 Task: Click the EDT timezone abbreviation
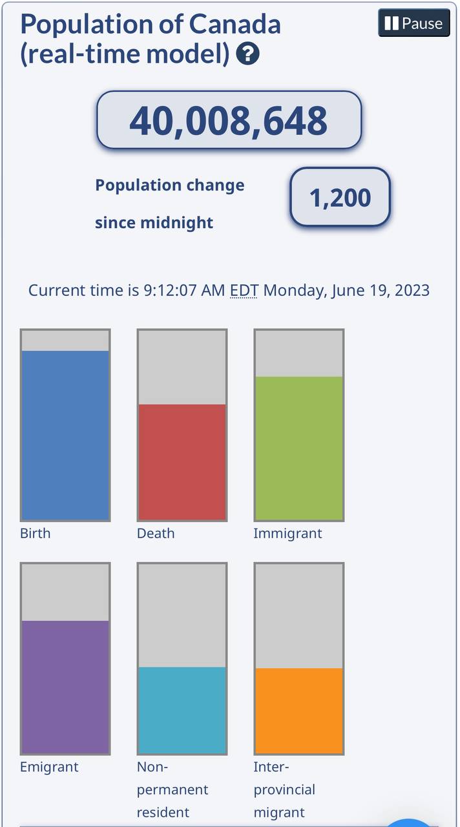pyautogui.click(x=244, y=290)
